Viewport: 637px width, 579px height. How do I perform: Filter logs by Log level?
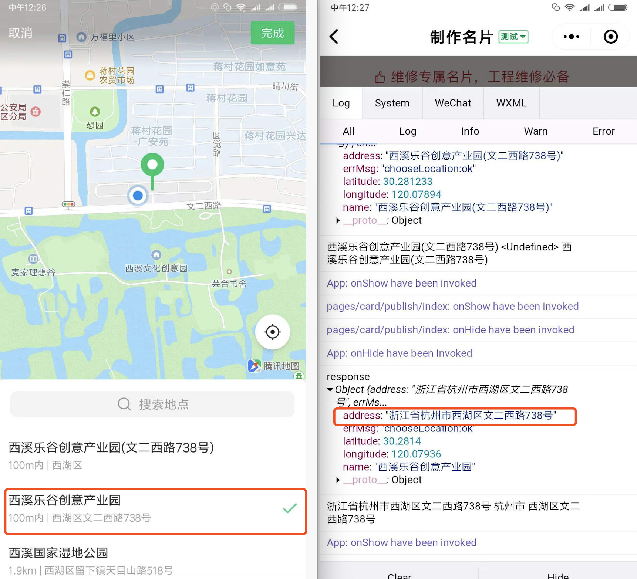[x=408, y=131]
